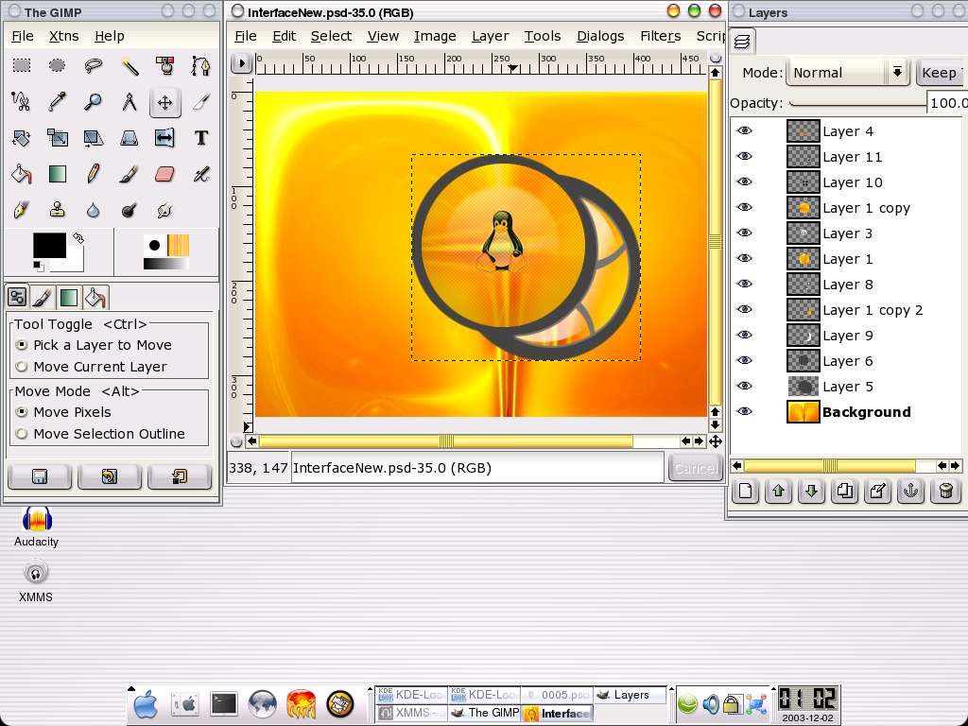Select the Eraser tool
968x726 pixels.
(164, 174)
